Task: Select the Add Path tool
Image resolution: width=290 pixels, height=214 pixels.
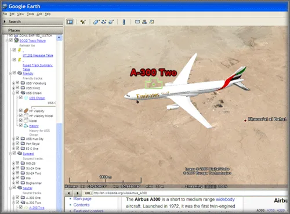Action: (104, 22)
